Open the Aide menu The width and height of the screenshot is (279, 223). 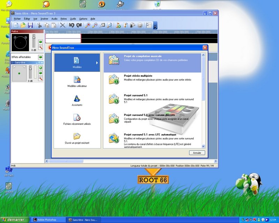coord(93,19)
